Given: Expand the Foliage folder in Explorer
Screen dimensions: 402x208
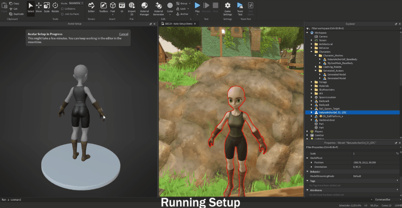Looking at the screenshot, I should pyautogui.click(x=312, y=82).
